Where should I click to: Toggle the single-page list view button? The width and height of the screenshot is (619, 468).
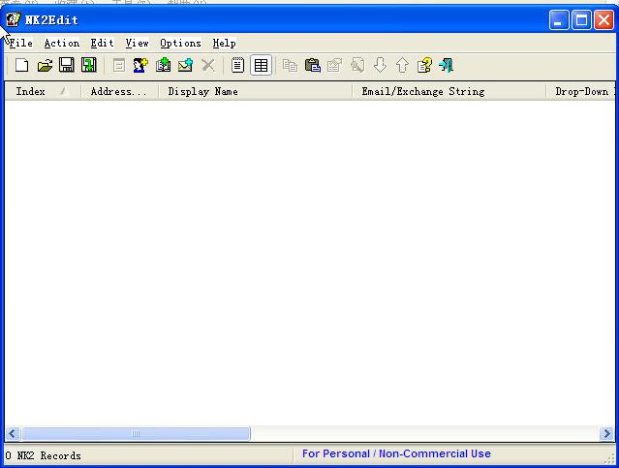237,66
